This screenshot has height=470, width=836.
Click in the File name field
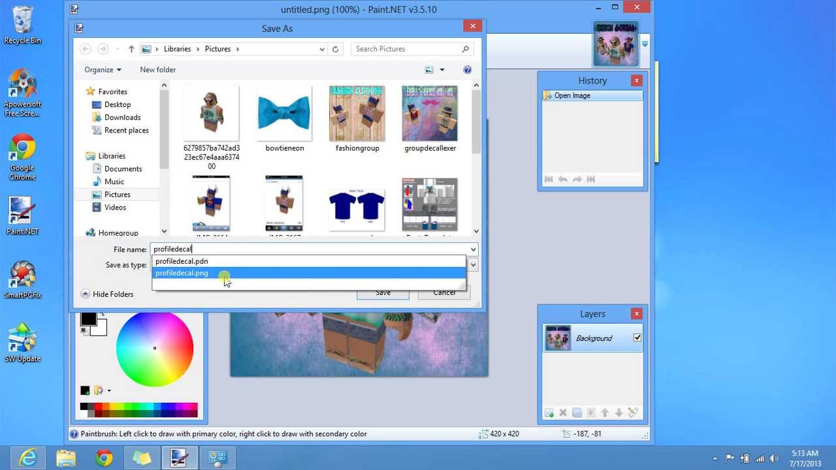(309, 249)
